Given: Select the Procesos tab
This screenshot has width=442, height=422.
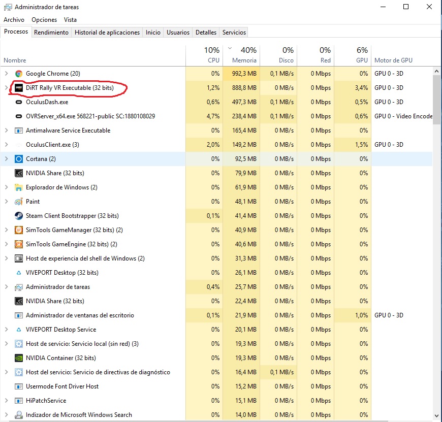Looking at the screenshot, I should pyautogui.click(x=16, y=31).
